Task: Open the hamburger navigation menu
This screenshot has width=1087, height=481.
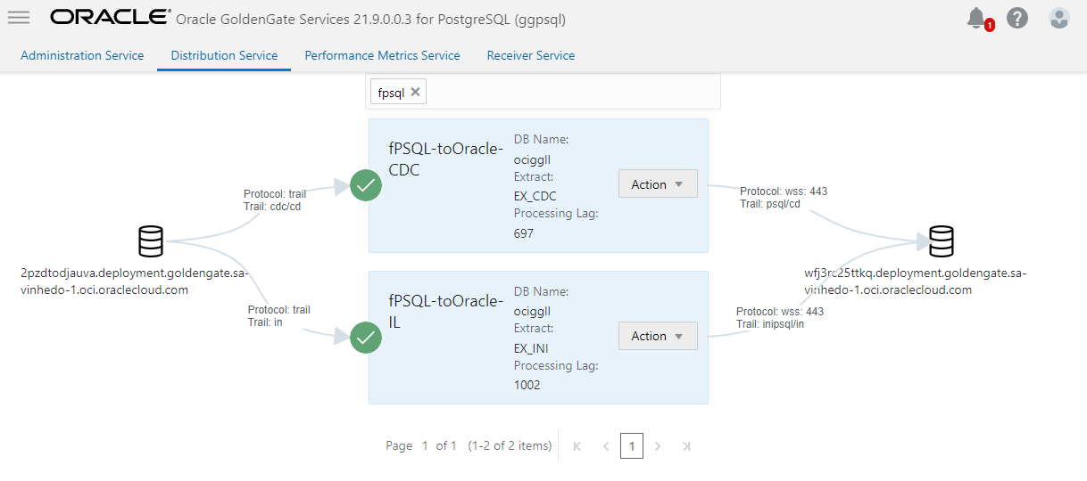Action: [19, 18]
